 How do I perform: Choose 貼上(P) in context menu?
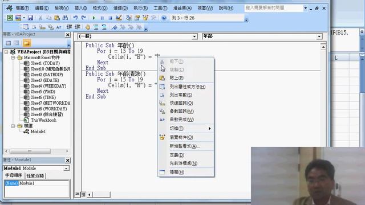[186, 78]
